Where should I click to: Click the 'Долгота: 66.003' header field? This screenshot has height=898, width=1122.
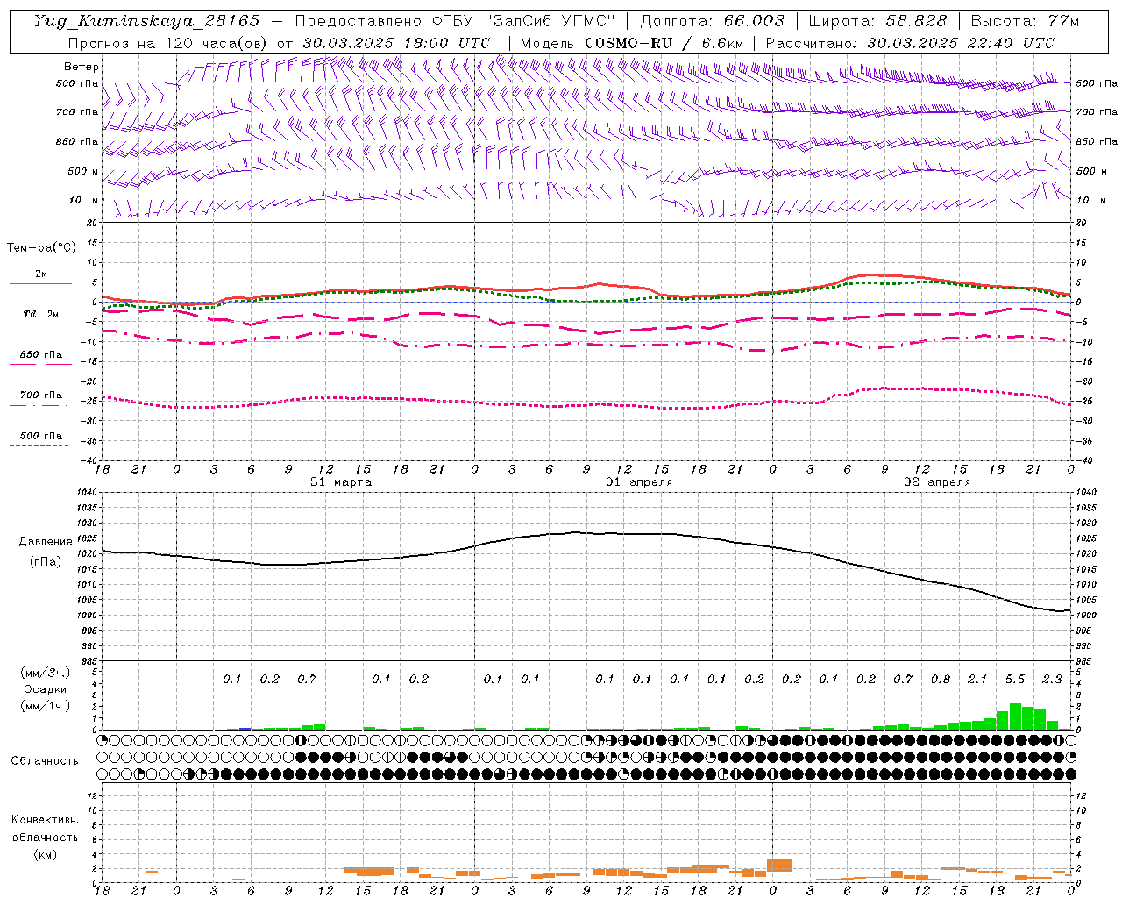click(713, 21)
